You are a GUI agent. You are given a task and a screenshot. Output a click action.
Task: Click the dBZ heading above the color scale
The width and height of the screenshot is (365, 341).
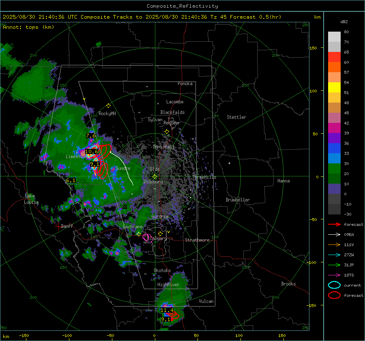(x=344, y=21)
